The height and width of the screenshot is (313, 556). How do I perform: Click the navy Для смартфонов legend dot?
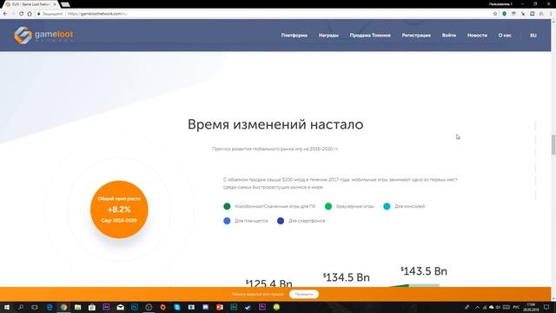coord(281,221)
